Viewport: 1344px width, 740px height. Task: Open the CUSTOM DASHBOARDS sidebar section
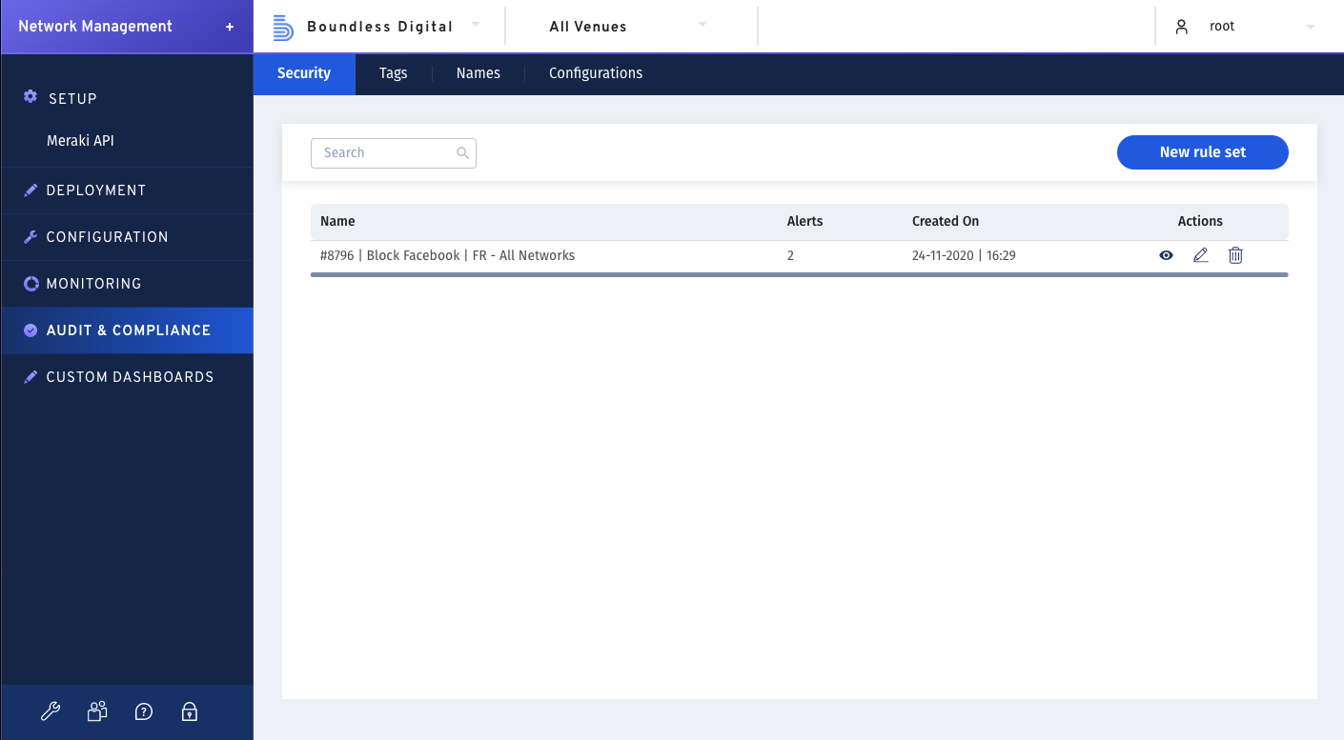click(x=127, y=377)
